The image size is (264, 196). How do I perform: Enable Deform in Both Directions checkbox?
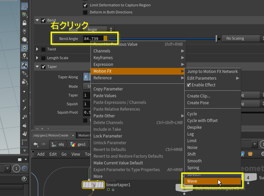click(x=85, y=12)
